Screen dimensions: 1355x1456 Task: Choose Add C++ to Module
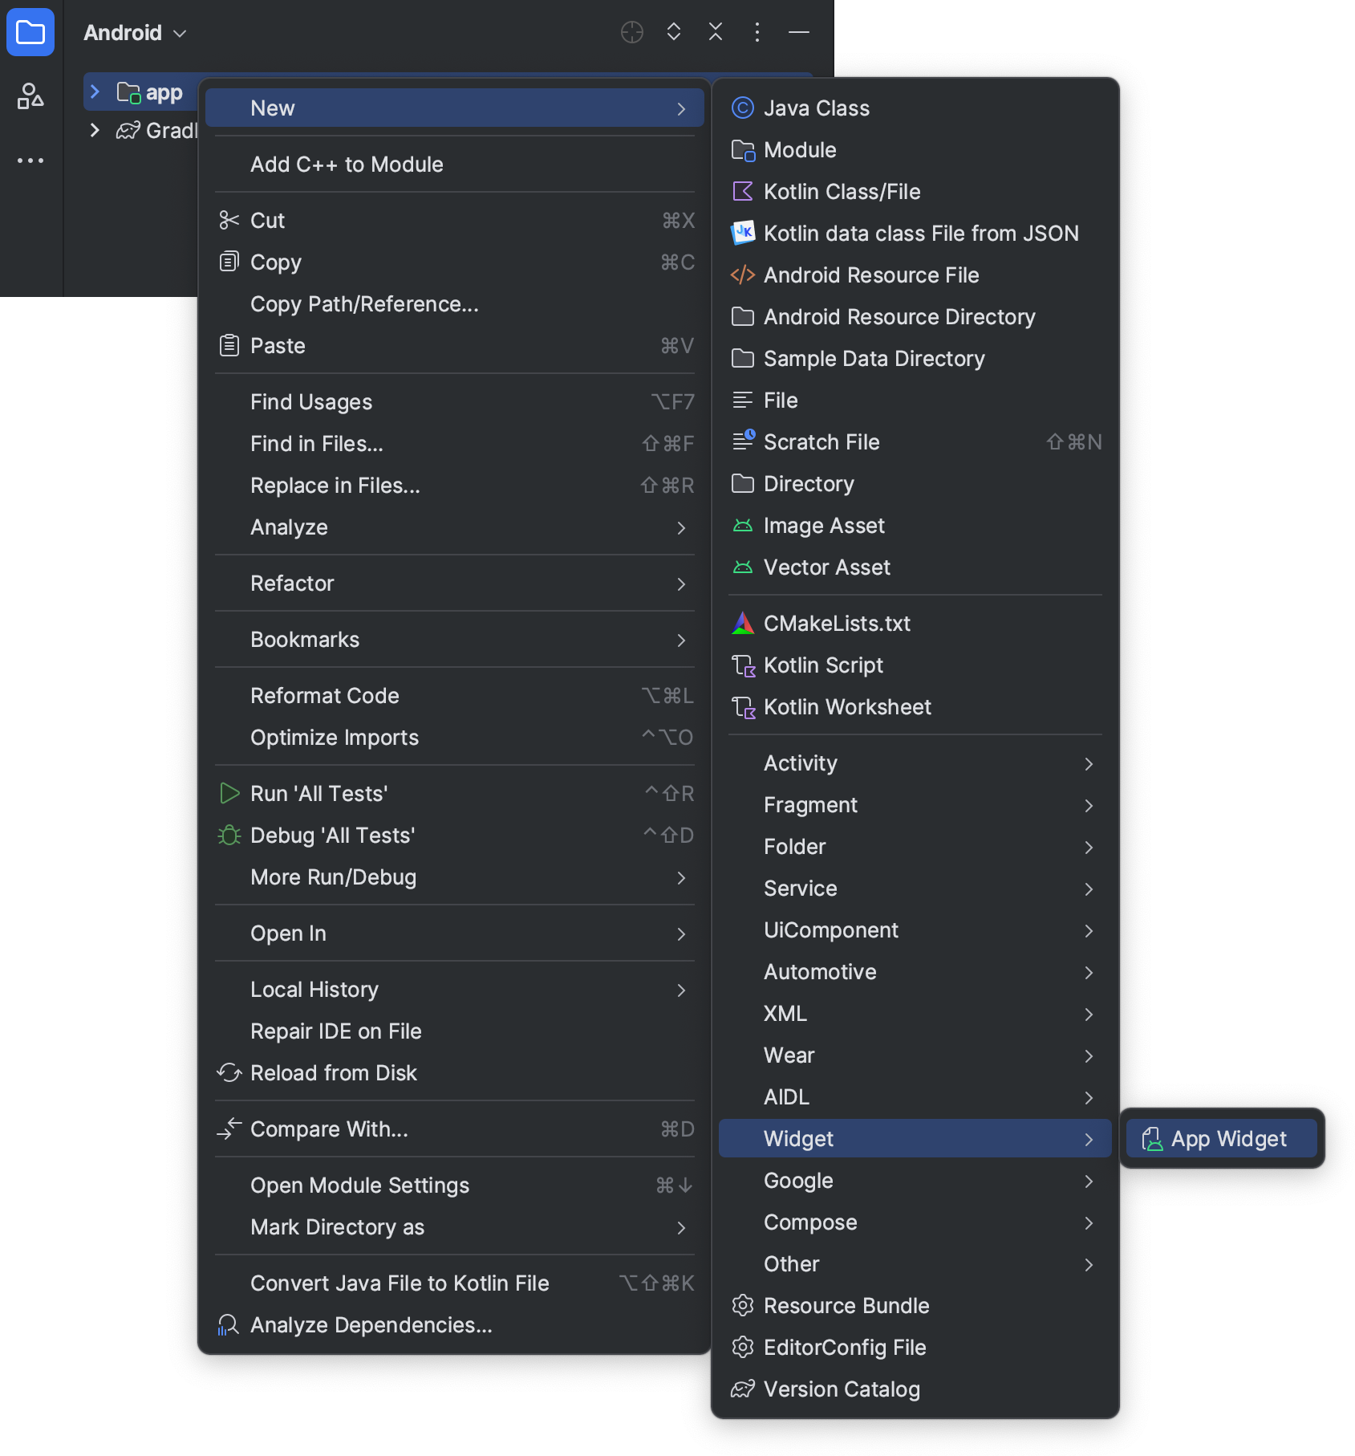454,164
